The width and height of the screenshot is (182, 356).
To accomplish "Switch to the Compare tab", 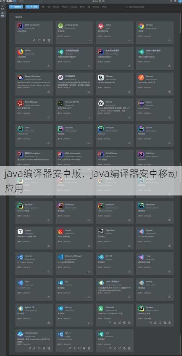I will (74, 7).
